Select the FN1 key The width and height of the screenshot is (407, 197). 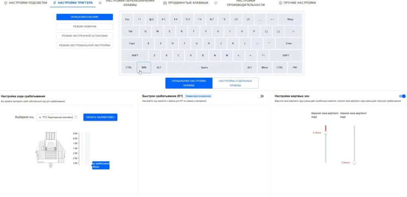click(295, 68)
